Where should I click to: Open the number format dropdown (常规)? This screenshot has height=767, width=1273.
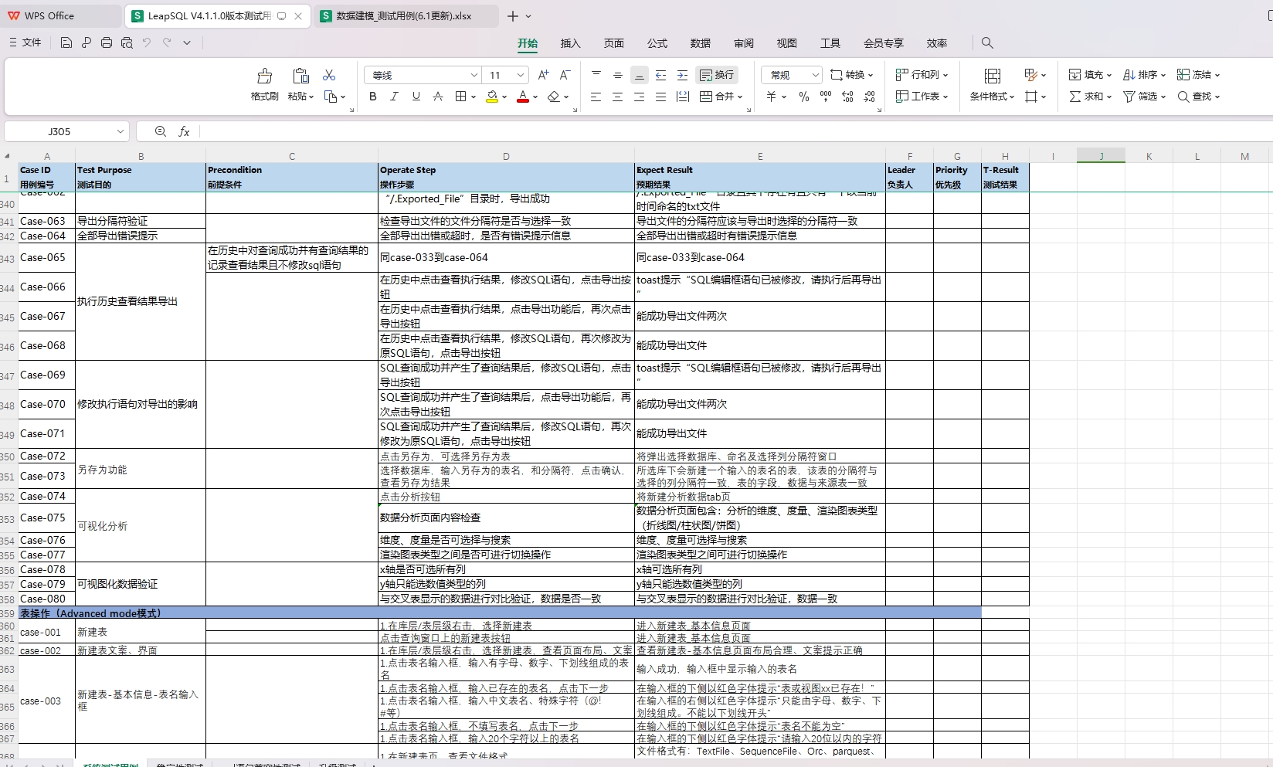tap(815, 75)
